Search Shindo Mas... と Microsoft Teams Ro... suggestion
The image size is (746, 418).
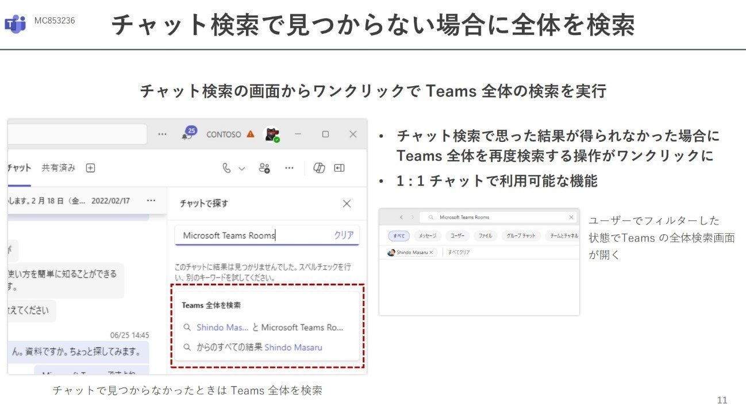tap(264, 327)
